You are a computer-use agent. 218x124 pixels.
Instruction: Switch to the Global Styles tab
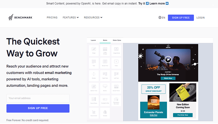[117, 41]
